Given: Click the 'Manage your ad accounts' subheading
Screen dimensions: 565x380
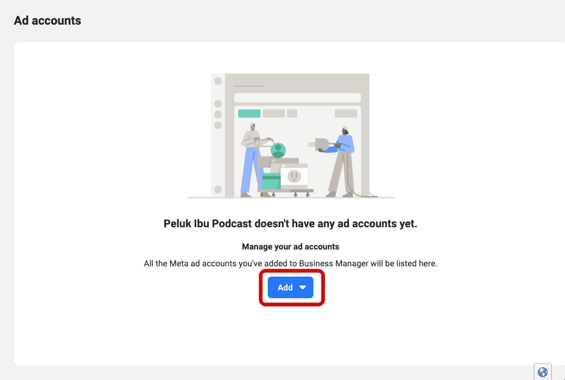Looking at the screenshot, I should click(x=291, y=247).
